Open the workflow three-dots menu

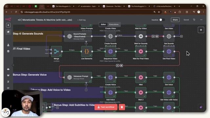point(201,20)
